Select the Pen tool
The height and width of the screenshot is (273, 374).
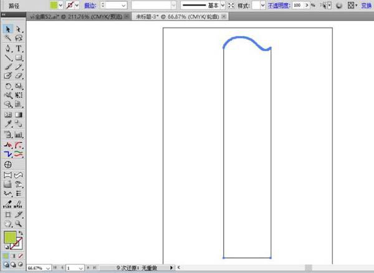click(x=8, y=49)
